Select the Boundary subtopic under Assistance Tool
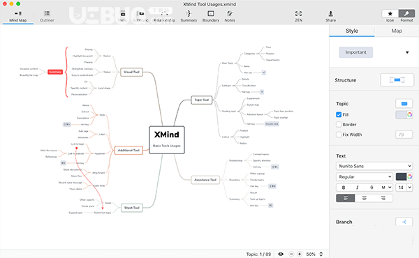 click(x=235, y=180)
